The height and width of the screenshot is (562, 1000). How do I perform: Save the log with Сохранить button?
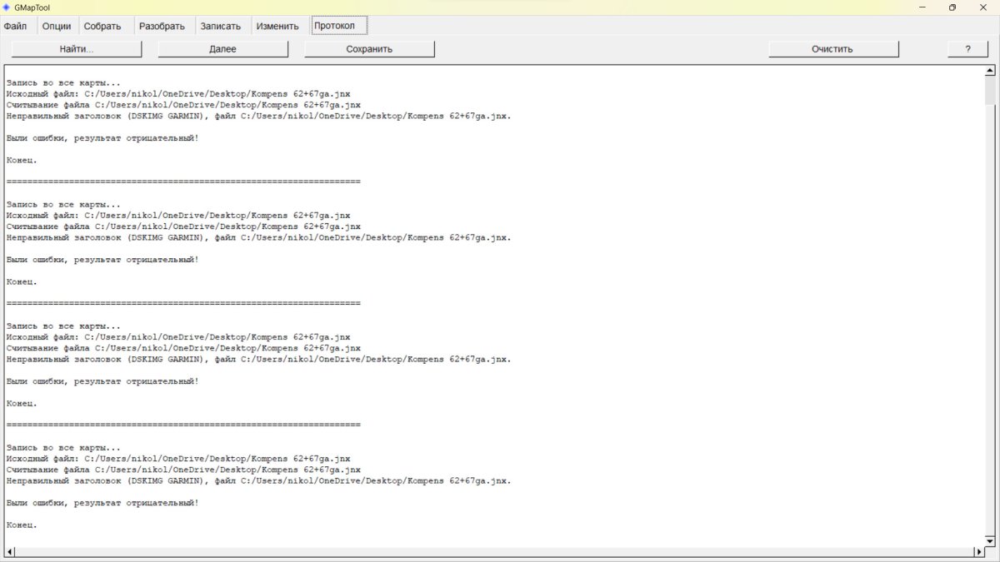(x=369, y=49)
